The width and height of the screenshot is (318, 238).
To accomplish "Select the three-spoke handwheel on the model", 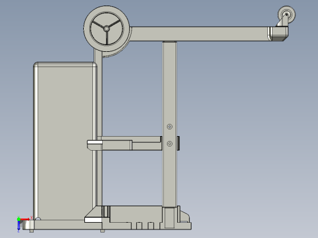I will click(106, 29).
